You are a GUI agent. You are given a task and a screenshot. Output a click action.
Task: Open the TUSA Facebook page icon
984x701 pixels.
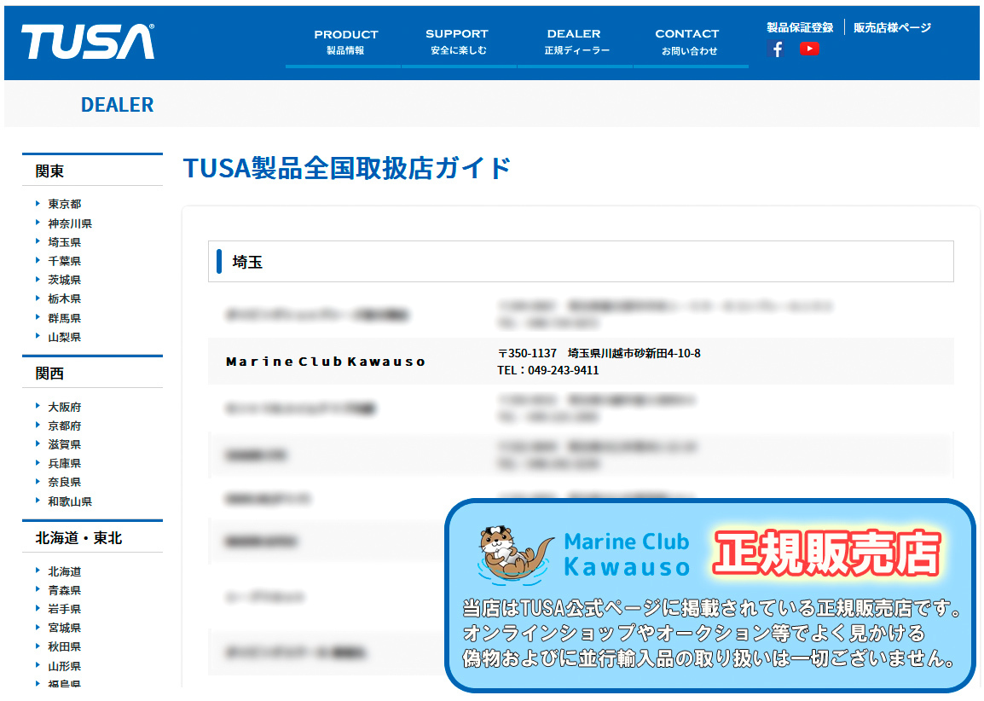(x=776, y=49)
